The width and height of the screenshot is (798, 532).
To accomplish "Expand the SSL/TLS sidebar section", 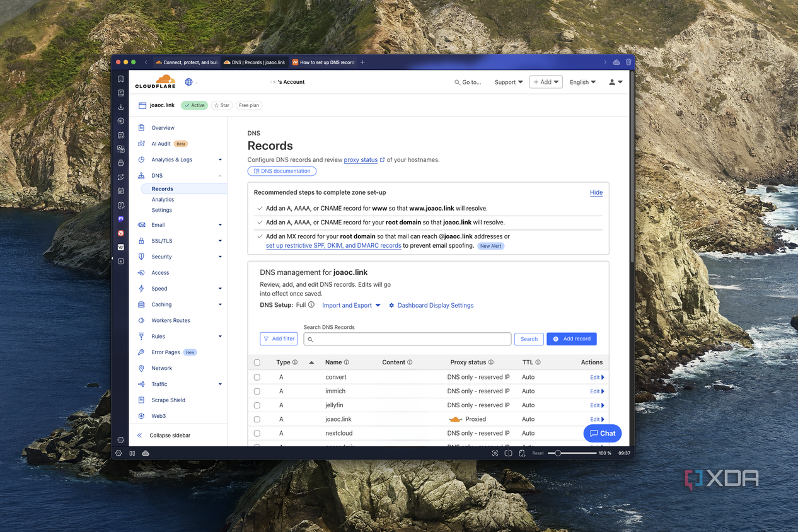I will 220,241.
